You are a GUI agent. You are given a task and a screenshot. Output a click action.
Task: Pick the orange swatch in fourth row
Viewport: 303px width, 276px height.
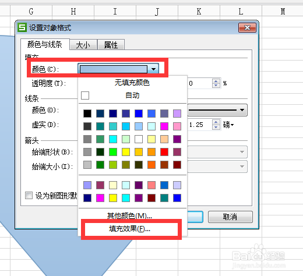[151, 152]
